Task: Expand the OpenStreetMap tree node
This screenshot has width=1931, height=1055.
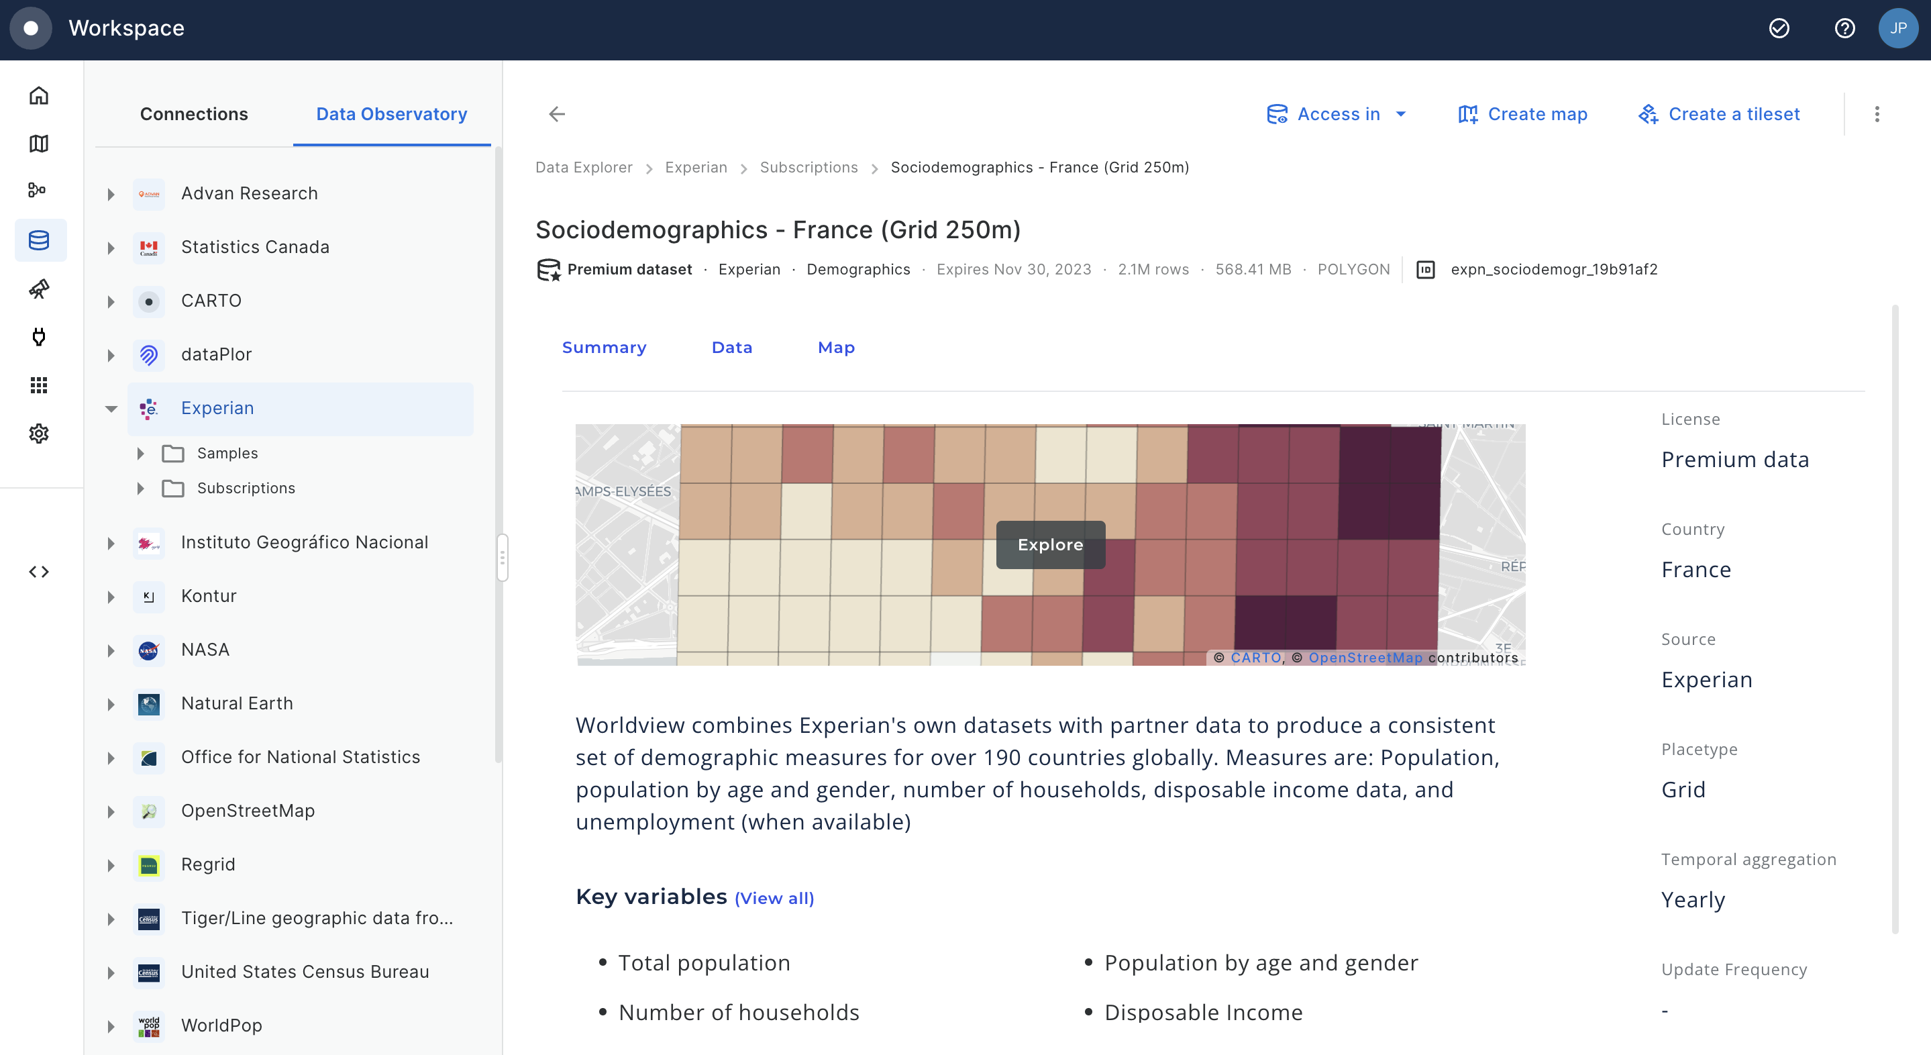Action: click(x=111, y=811)
